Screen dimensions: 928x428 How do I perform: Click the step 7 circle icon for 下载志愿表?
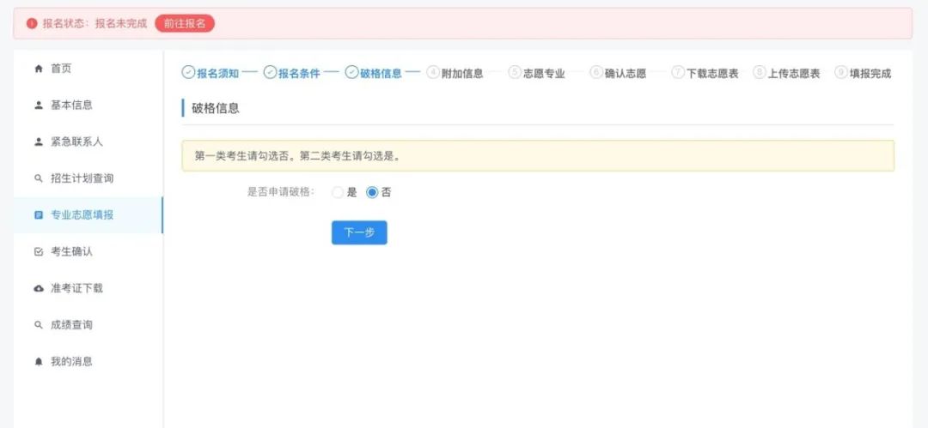[678, 73]
